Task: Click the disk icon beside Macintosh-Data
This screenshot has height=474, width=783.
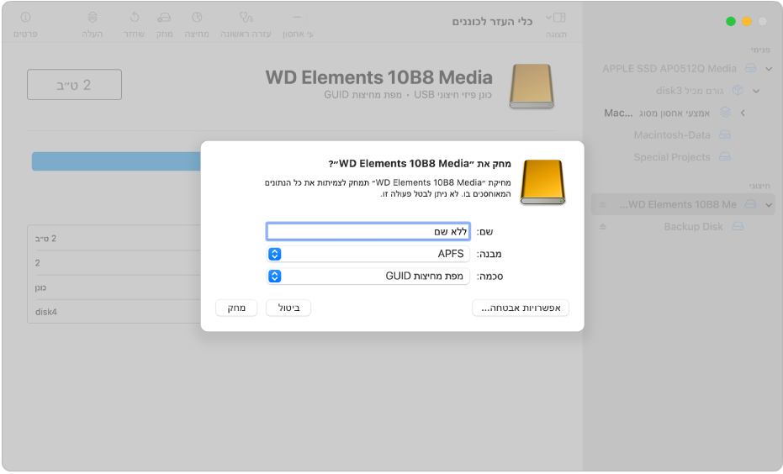Action: click(x=725, y=134)
